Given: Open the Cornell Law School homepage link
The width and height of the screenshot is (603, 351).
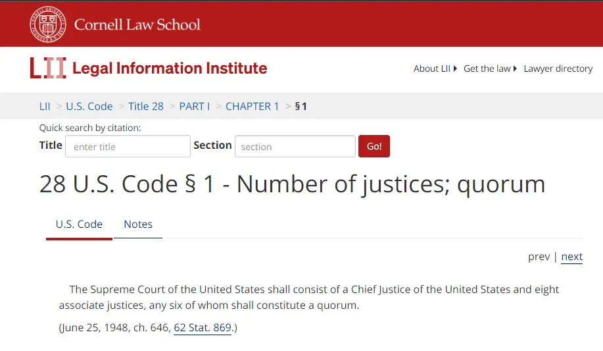Looking at the screenshot, I should [137, 25].
